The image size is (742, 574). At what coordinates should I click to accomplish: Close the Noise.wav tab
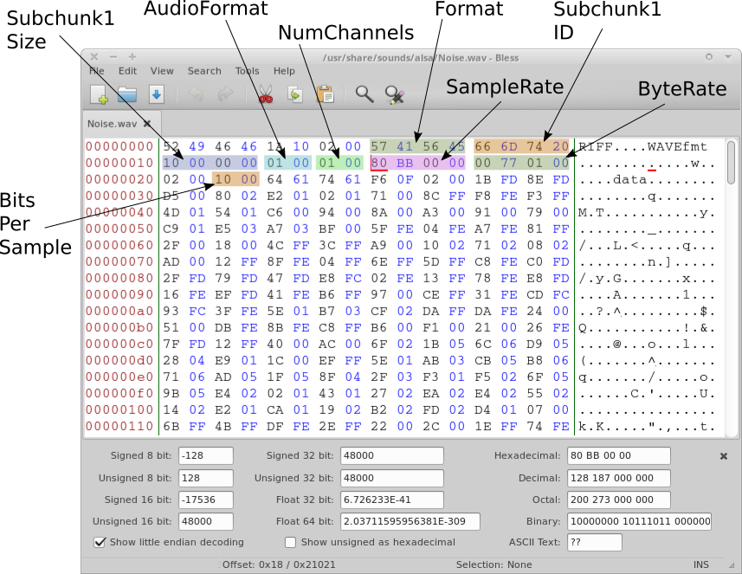pyautogui.click(x=146, y=123)
